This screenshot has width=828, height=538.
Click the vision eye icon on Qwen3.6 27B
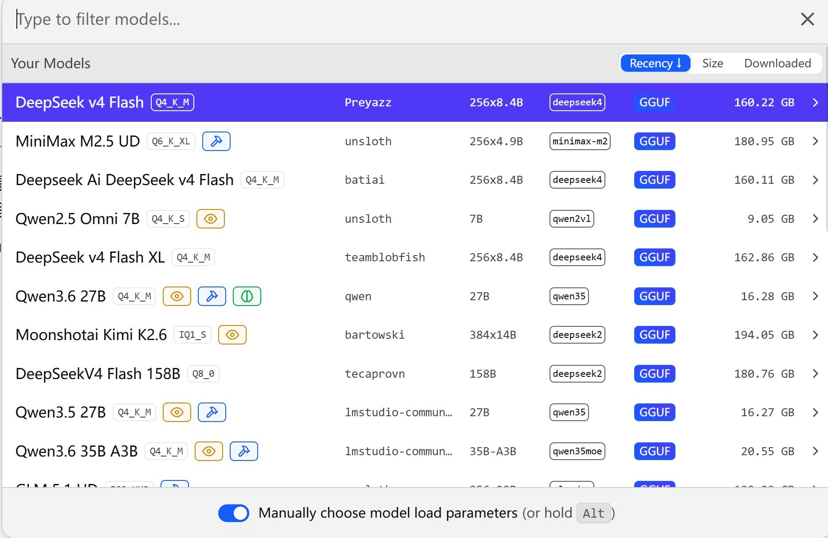pyautogui.click(x=177, y=296)
